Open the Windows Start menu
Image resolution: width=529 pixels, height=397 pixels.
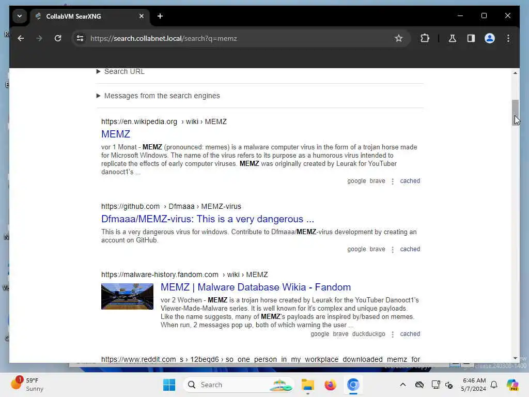pos(169,385)
